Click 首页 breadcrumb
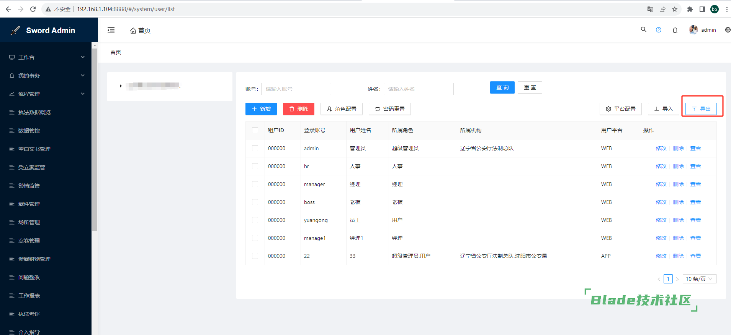 [x=116, y=52]
